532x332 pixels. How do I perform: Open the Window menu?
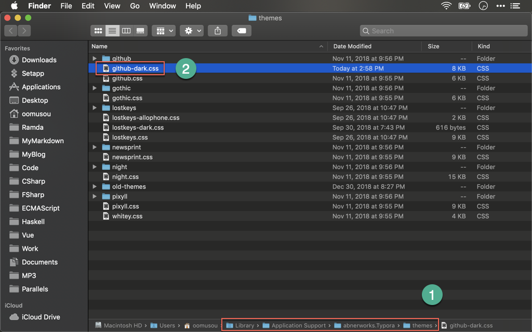tap(163, 6)
